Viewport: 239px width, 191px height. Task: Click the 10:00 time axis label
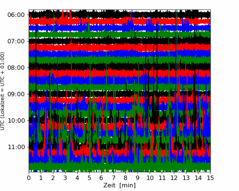click(16, 120)
